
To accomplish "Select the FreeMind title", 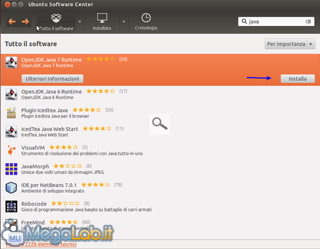I will [33, 222].
